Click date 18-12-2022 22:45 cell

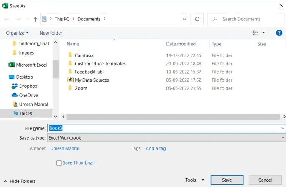(184, 55)
